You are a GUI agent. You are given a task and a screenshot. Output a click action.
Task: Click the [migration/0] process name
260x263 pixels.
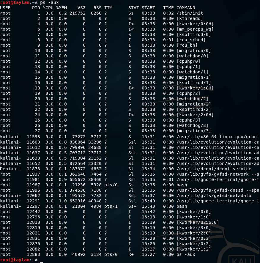[194, 51]
